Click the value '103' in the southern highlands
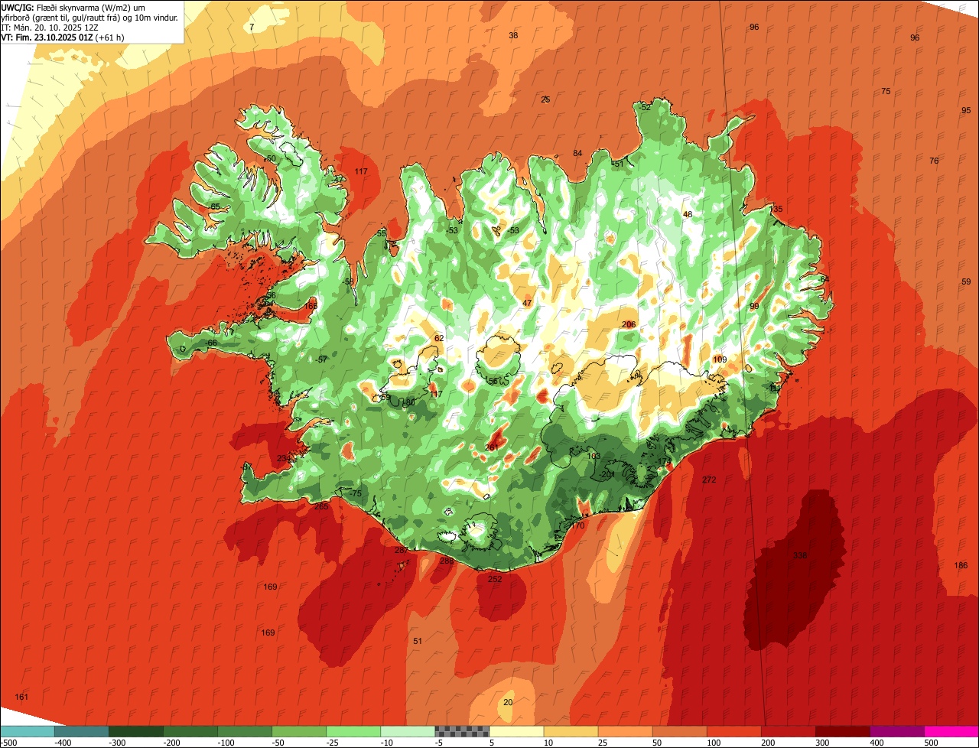This screenshot has width=979, height=748. (x=594, y=456)
